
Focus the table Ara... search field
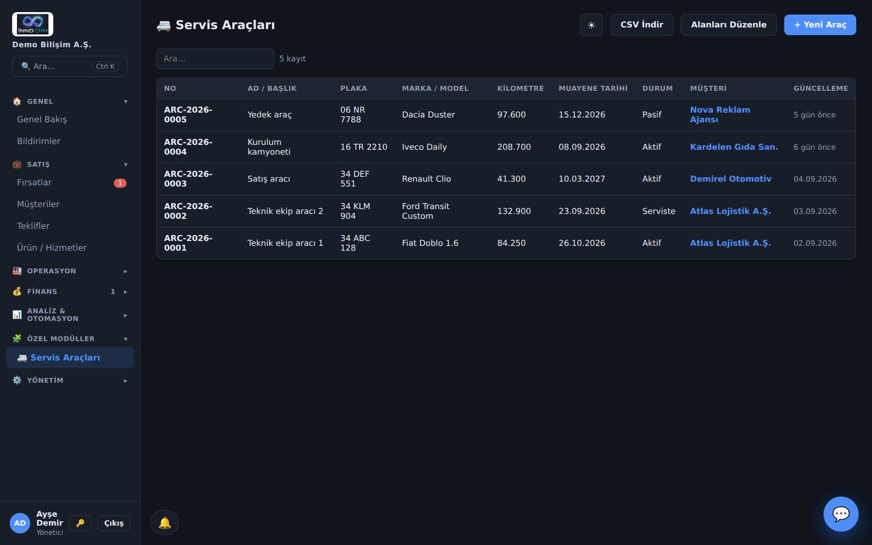(x=215, y=59)
